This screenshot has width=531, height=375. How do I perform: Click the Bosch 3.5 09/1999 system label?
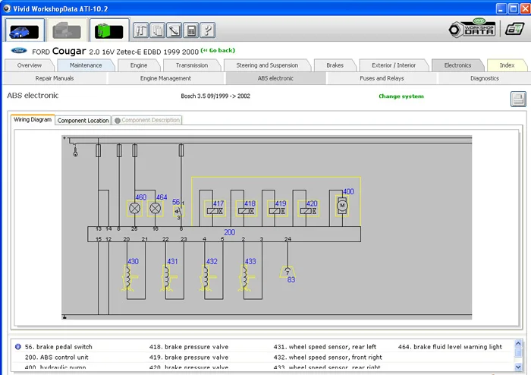pos(215,96)
